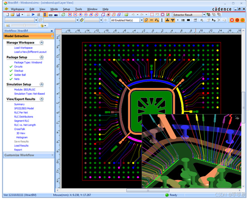Toggle the inverted T-shaped pad display button
Screen dimensions: 248x199
[173, 20]
